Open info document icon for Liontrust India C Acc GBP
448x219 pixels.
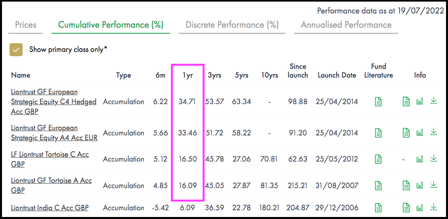(x=406, y=207)
